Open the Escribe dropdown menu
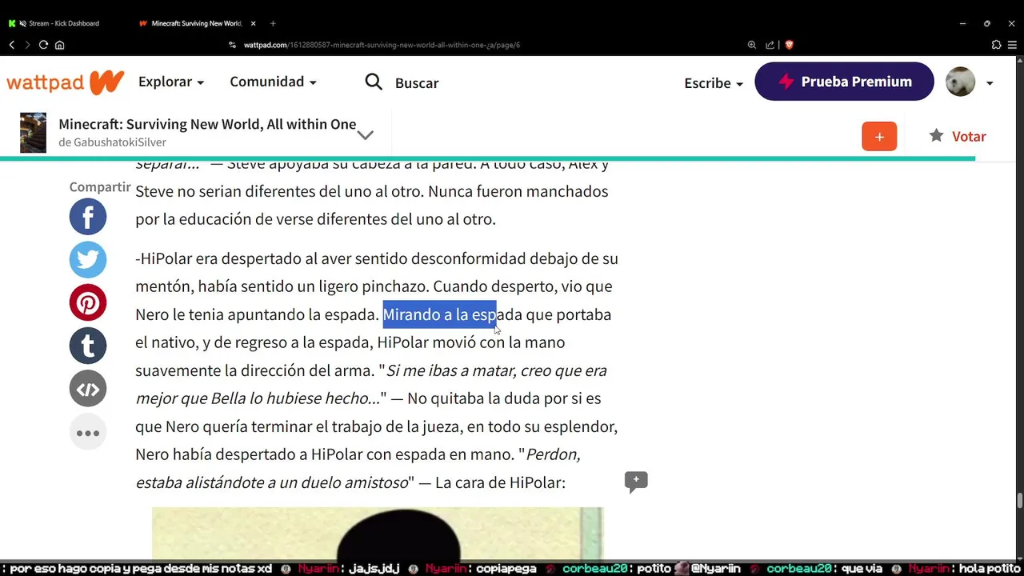This screenshot has width=1024, height=576. (714, 82)
